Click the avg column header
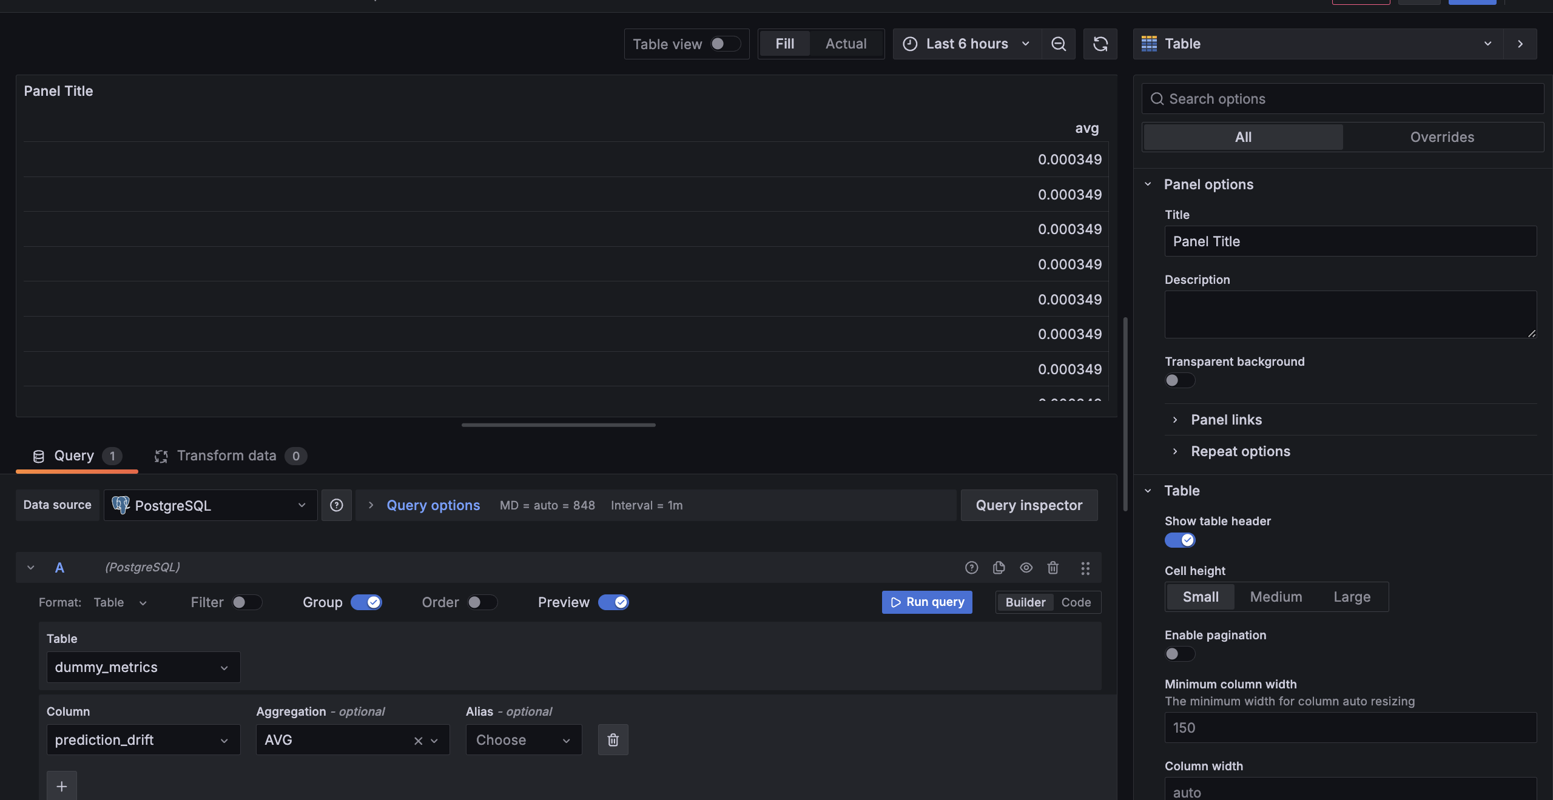 tap(1086, 129)
